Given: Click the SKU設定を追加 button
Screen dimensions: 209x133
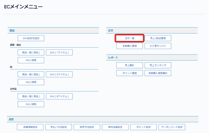Looking at the screenshot, I should [x=31, y=38].
